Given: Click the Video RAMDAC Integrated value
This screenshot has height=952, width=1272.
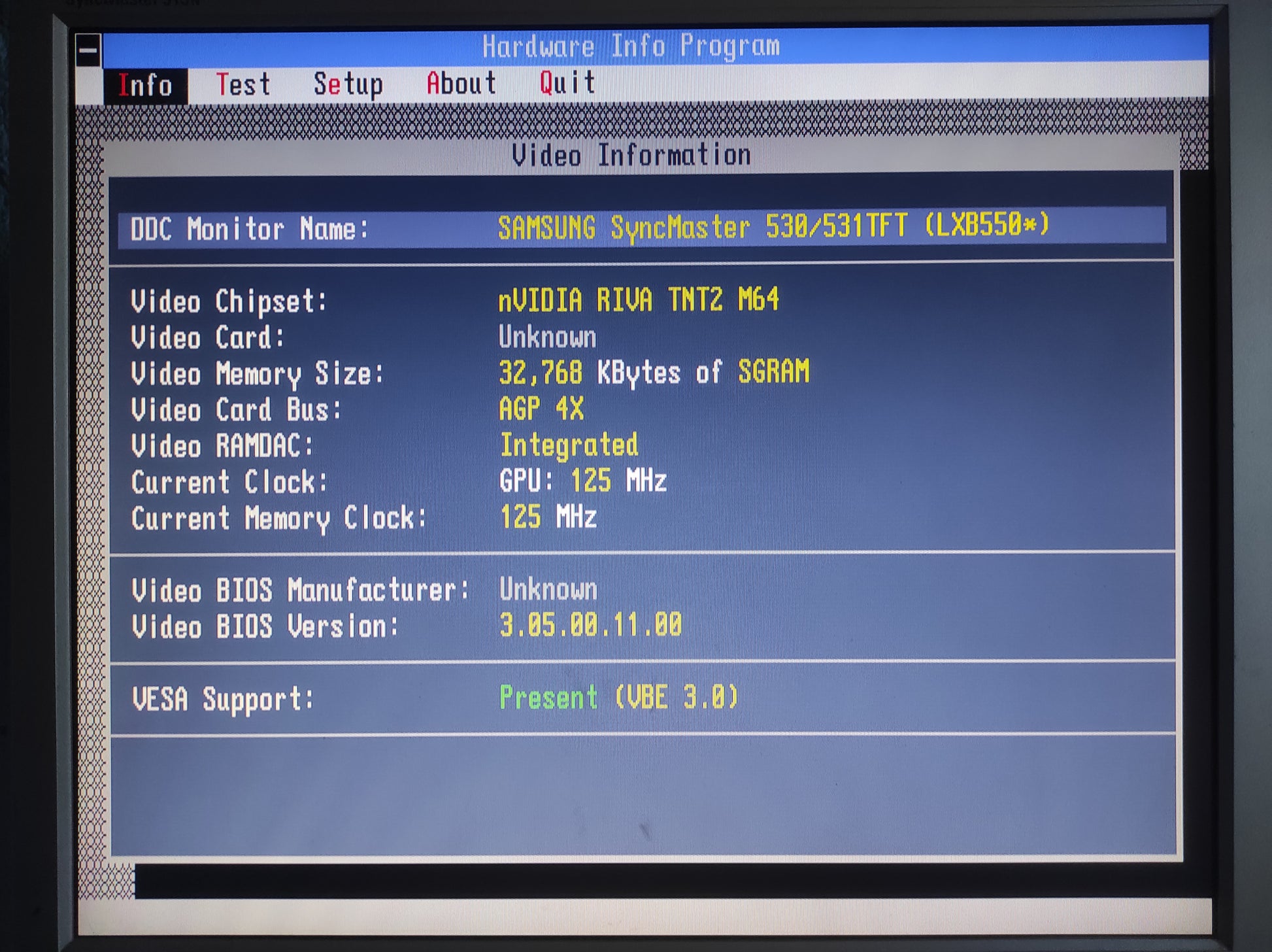Looking at the screenshot, I should [569, 445].
